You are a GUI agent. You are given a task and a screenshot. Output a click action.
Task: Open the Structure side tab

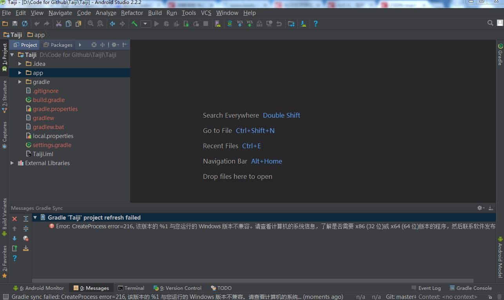pos(5,97)
